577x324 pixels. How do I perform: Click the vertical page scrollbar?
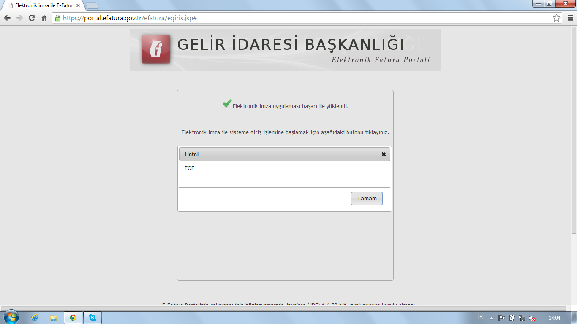pyautogui.click(x=574, y=130)
